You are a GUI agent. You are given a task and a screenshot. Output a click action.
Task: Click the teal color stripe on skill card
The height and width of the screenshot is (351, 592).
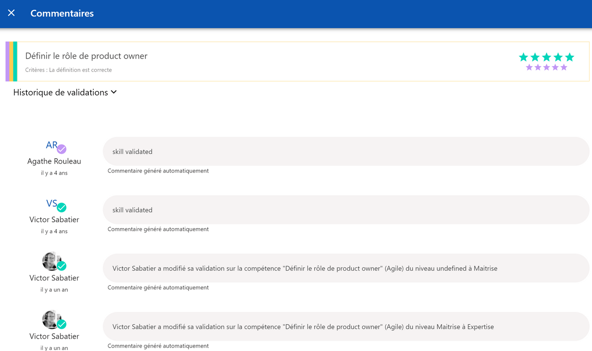tap(15, 62)
